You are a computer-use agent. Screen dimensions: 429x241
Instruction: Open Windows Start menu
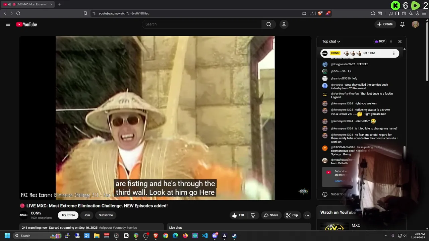coord(7,236)
